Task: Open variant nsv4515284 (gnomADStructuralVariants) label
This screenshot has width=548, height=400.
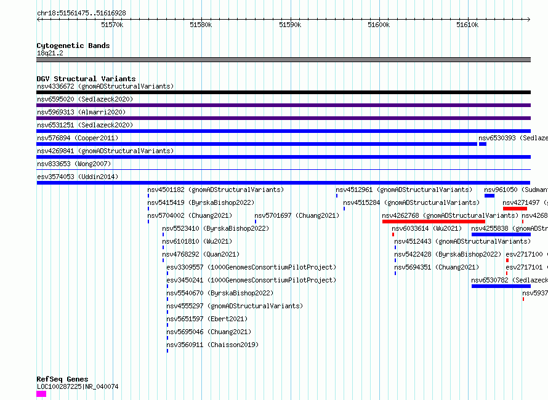Action: (x=411, y=202)
